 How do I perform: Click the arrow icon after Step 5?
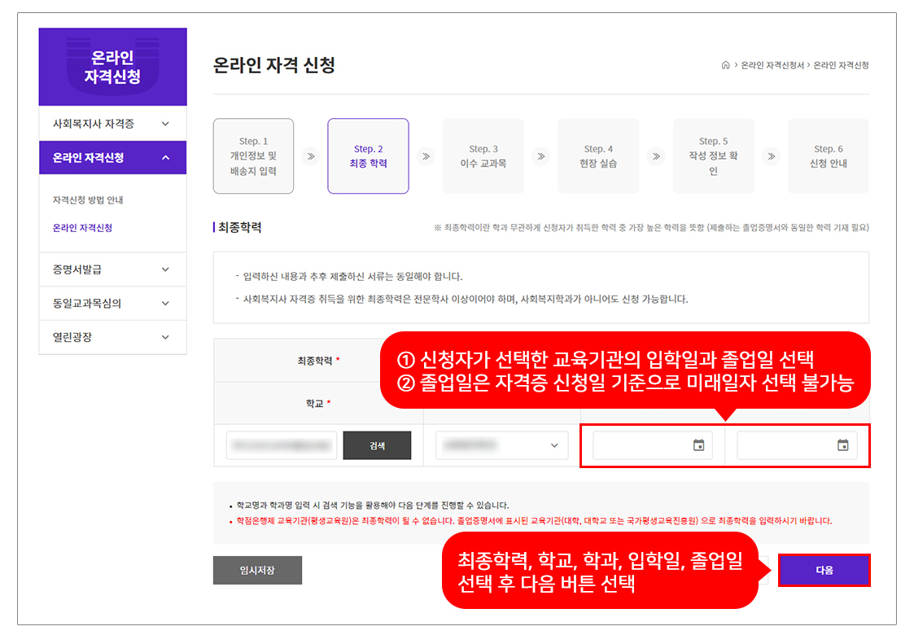[x=771, y=156]
